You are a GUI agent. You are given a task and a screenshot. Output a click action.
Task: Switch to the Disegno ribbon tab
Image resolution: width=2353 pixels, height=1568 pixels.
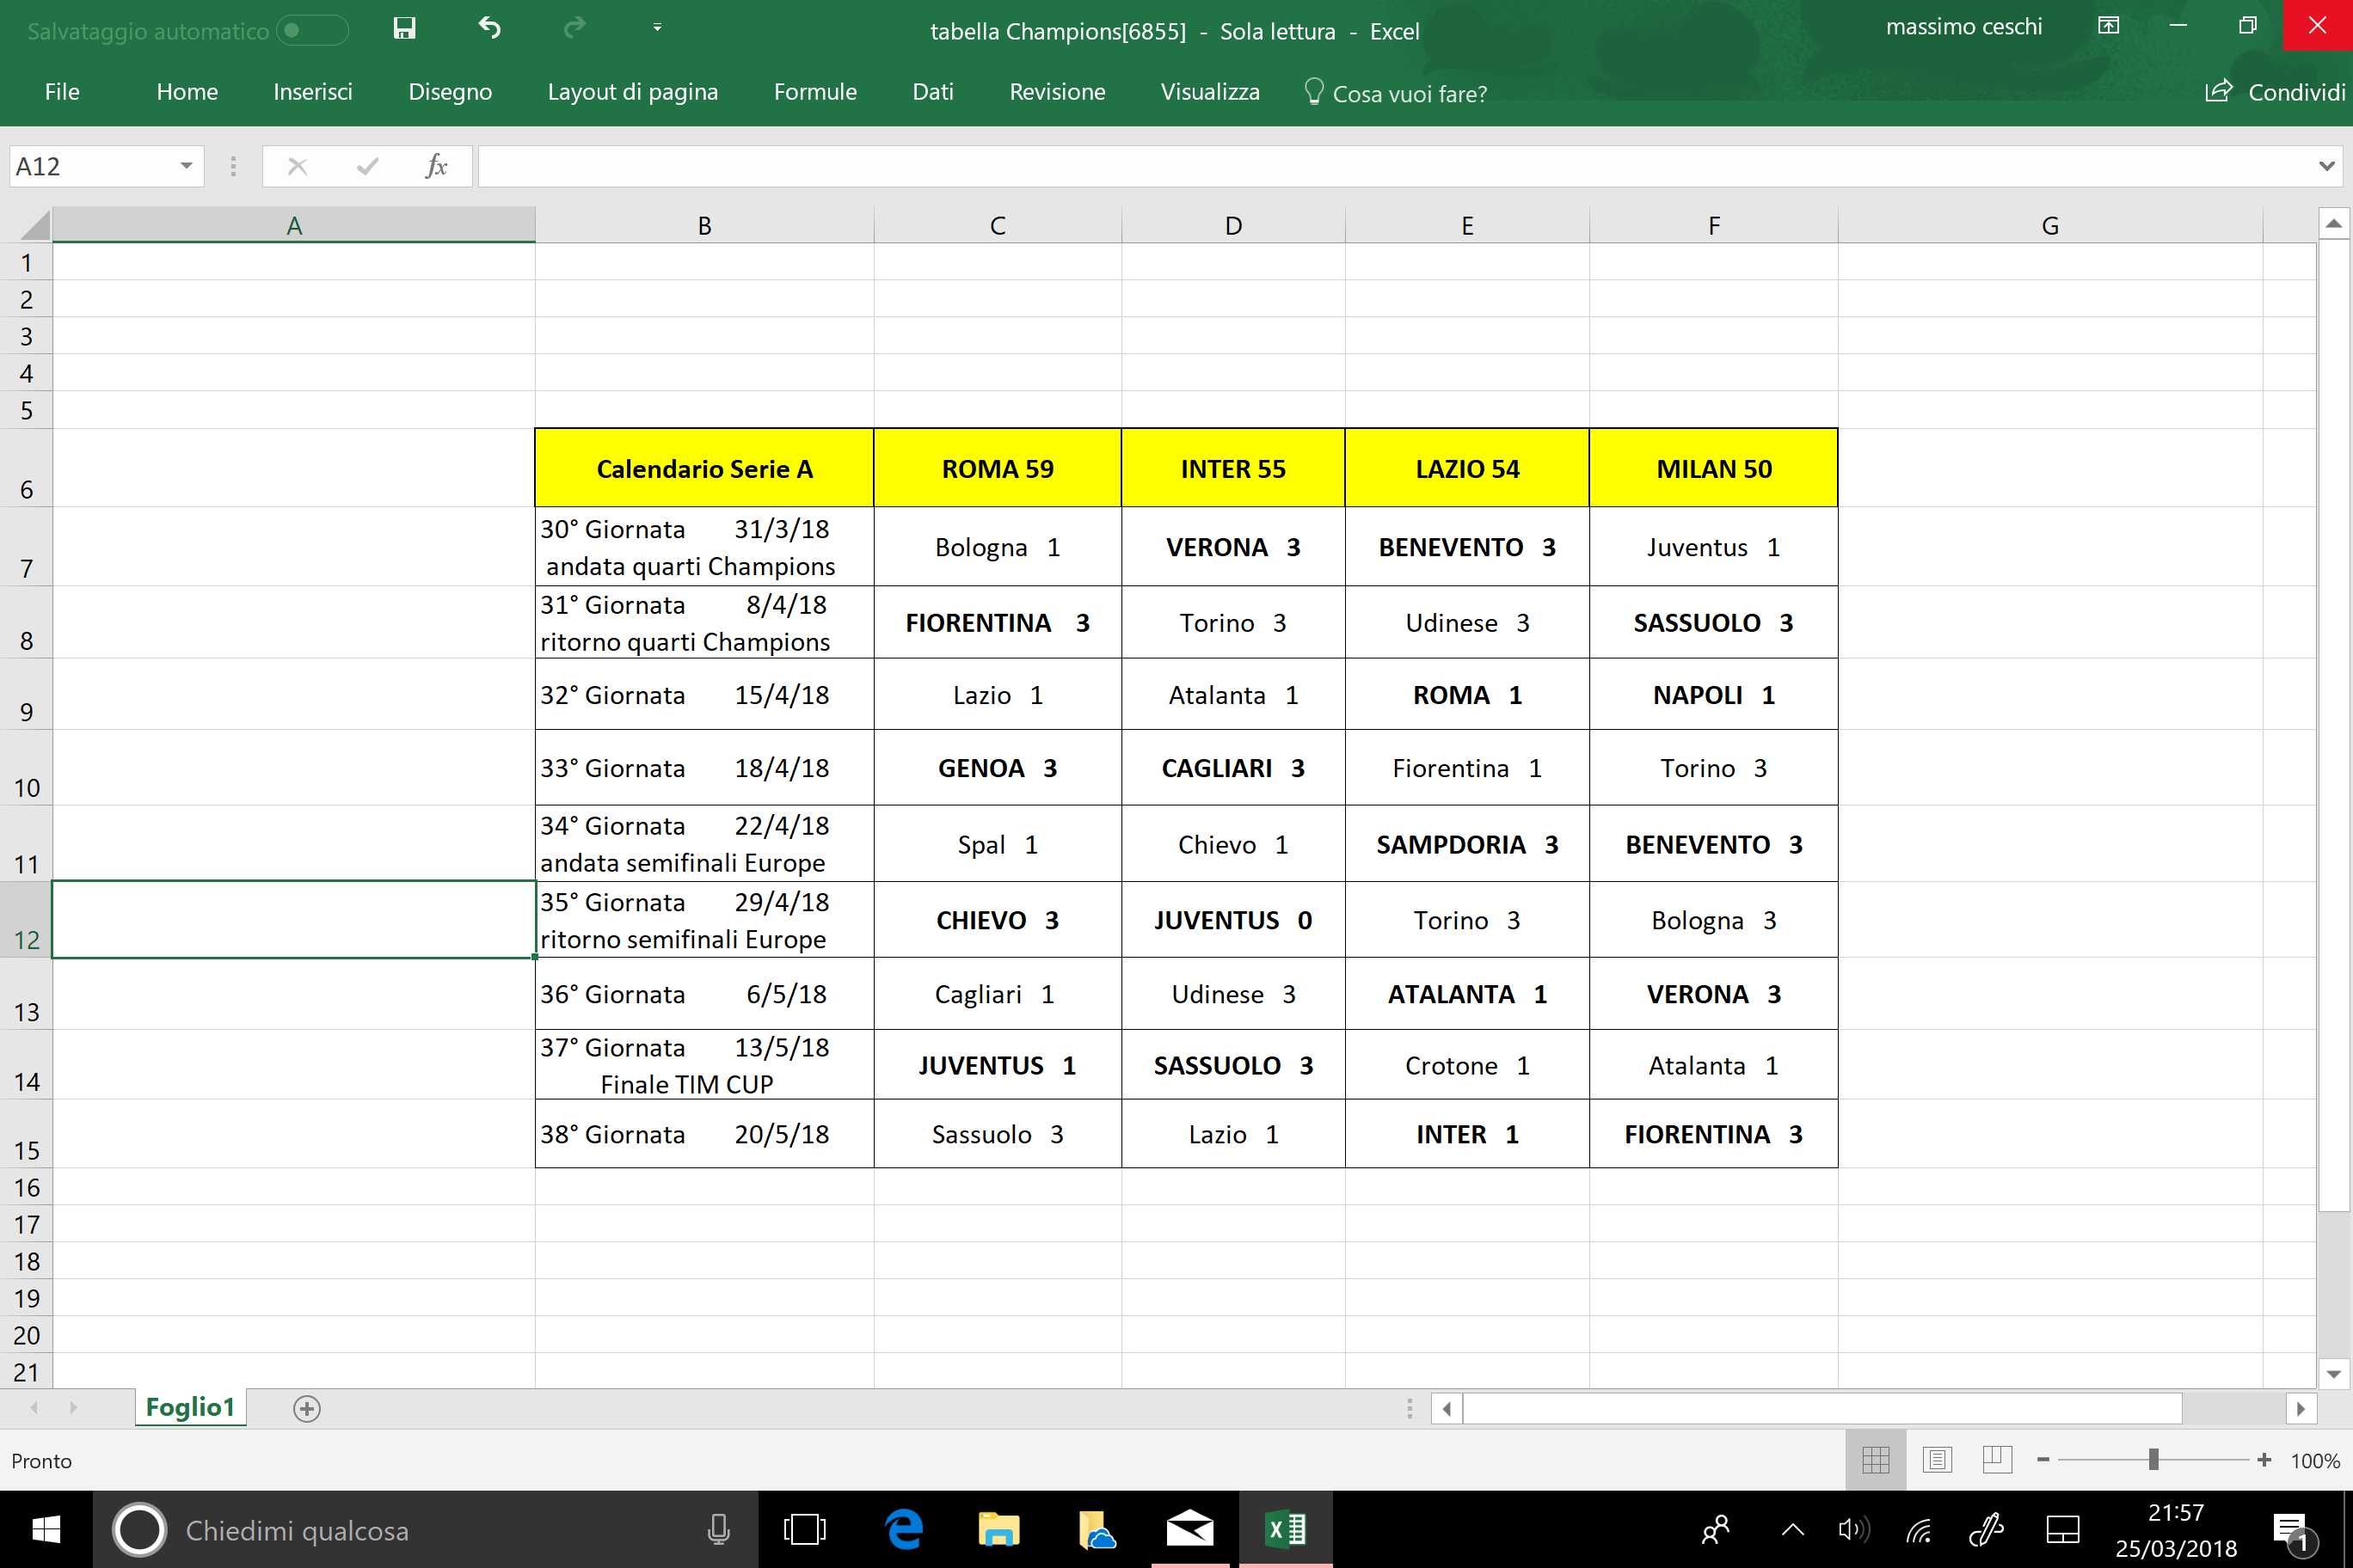pos(450,92)
